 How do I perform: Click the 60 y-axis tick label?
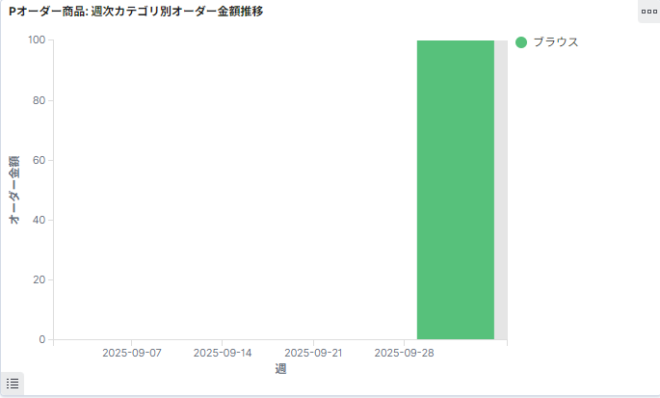click(x=40, y=160)
